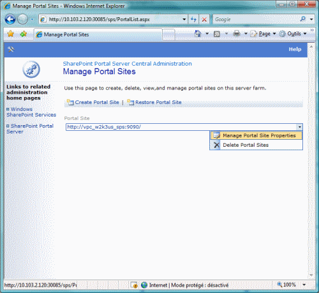Open a new blank tab
Image resolution: width=319 pixels, height=293 pixels.
click(168, 34)
